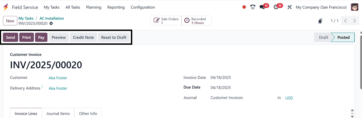Click the invoice gear settings icon
The width and height of the screenshot is (362, 118).
(51, 24)
